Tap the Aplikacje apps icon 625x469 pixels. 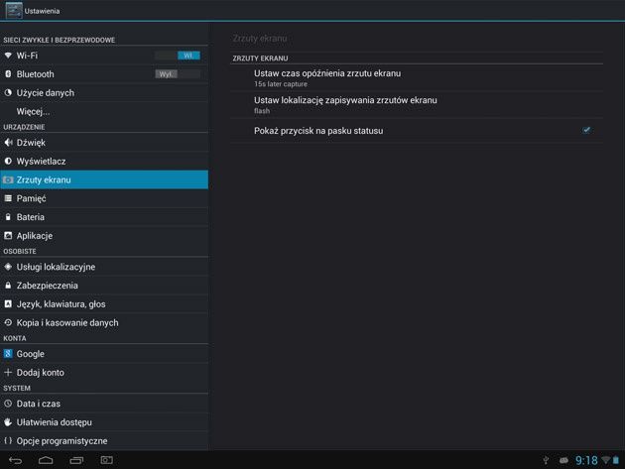click(x=8, y=236)
